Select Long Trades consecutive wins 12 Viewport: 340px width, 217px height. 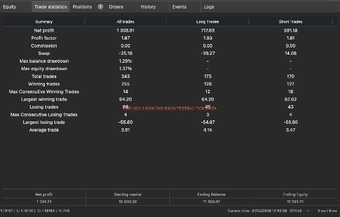tap(207, 92)
